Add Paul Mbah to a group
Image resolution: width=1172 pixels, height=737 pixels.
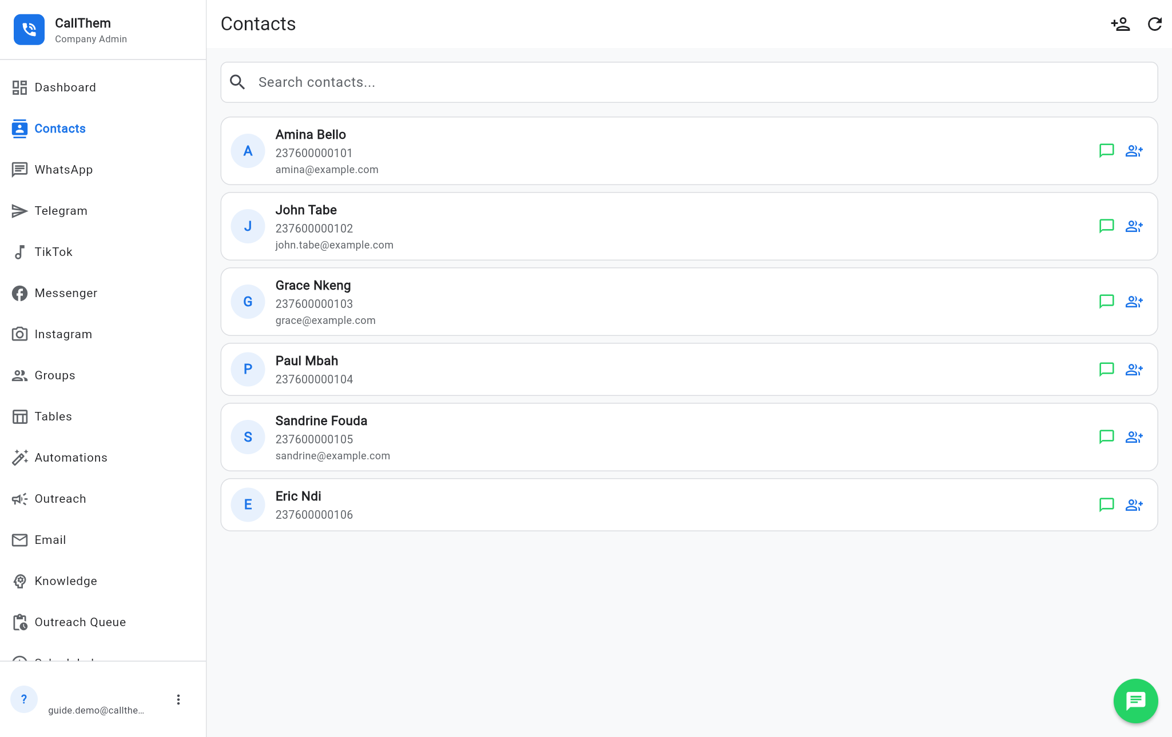(1134, 370)
